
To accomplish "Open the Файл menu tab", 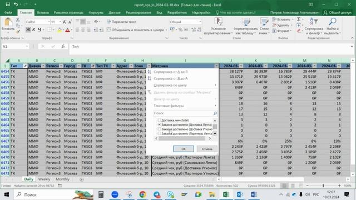I will pos(8,12).
